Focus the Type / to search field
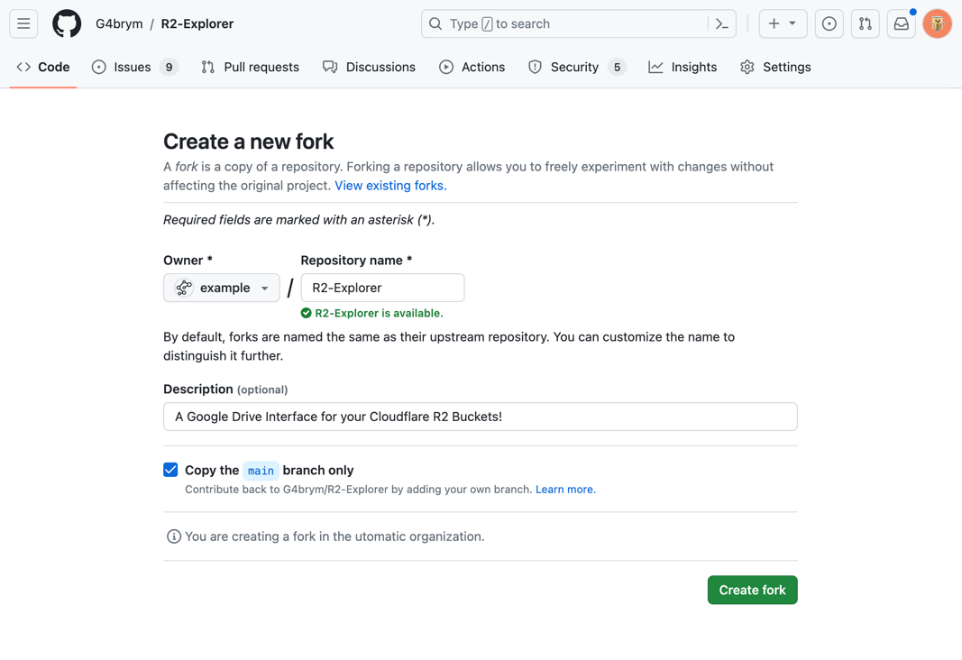Viewport: 962px width, 660px height. [578, 24]
